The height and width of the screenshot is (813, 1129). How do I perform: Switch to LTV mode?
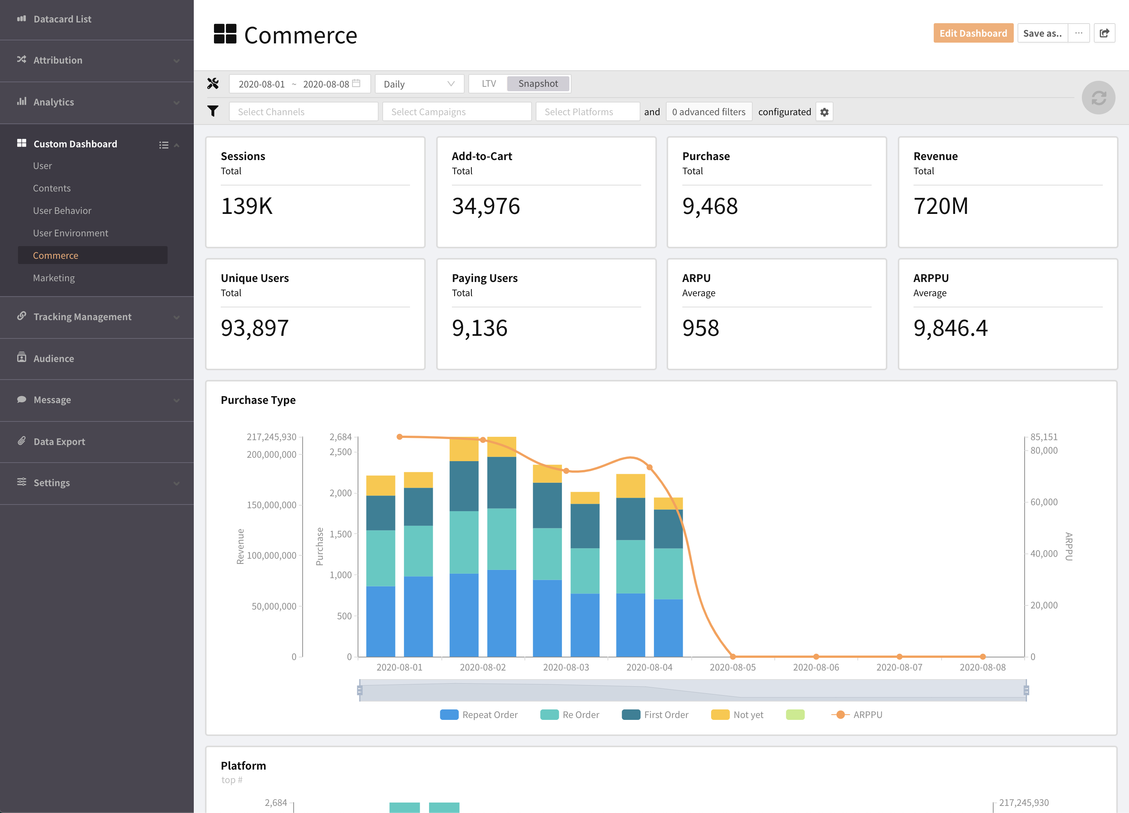488,84
